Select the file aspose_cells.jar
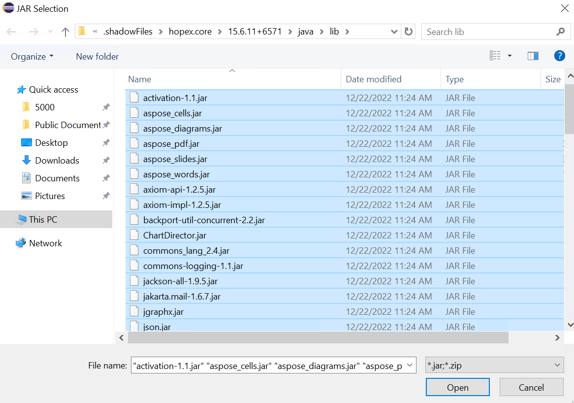The image size is (574, 403). pyautogui.click(x=345, y=113)
